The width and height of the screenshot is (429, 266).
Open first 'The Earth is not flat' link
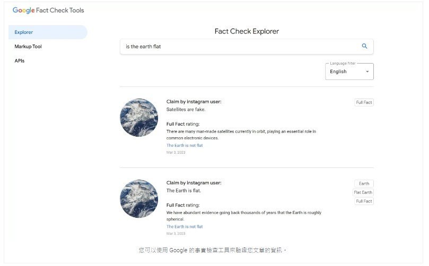coord(185,145)
